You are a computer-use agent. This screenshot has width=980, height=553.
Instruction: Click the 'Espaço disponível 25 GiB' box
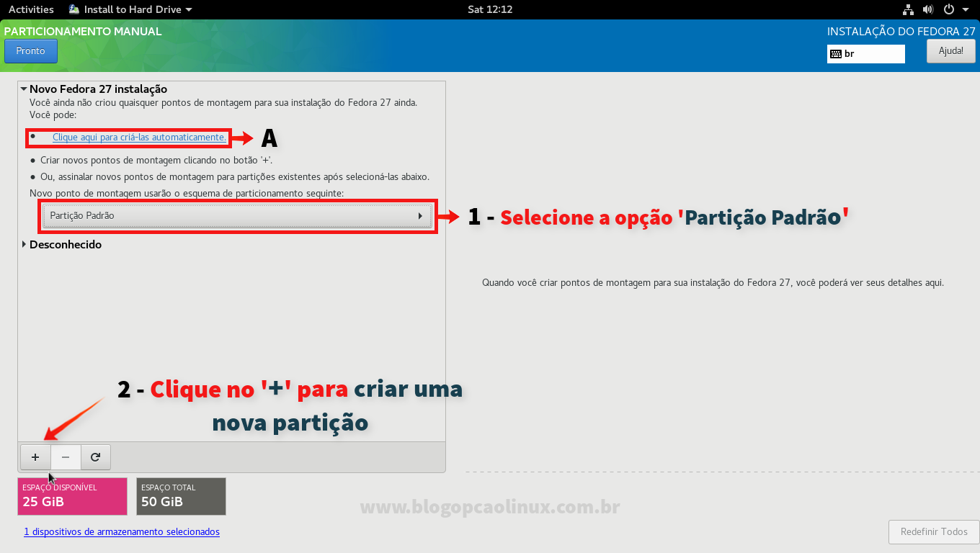click(x=72, y=496)
